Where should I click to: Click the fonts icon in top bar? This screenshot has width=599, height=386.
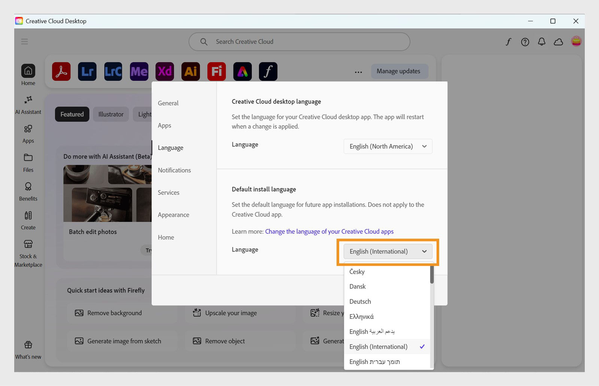pos(508,42)
